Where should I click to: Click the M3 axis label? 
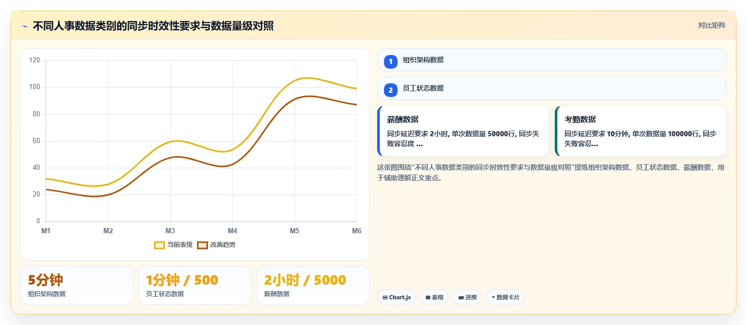[170, 231]
